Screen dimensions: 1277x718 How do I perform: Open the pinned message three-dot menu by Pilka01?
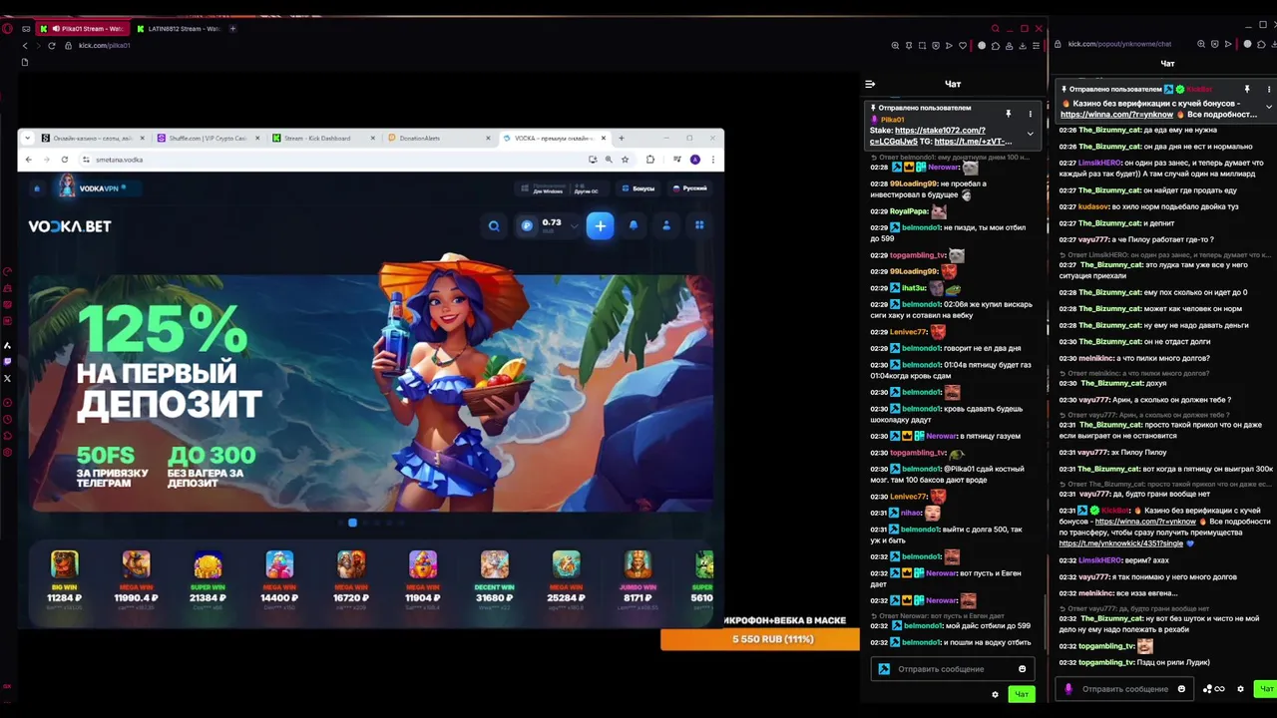[1030, 114]
